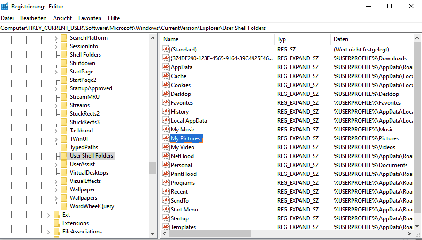Click the values pane horizontal scroll-left arrow
Image resolution: width=422 pixels, height=240 pixels.
pos(165,233)
